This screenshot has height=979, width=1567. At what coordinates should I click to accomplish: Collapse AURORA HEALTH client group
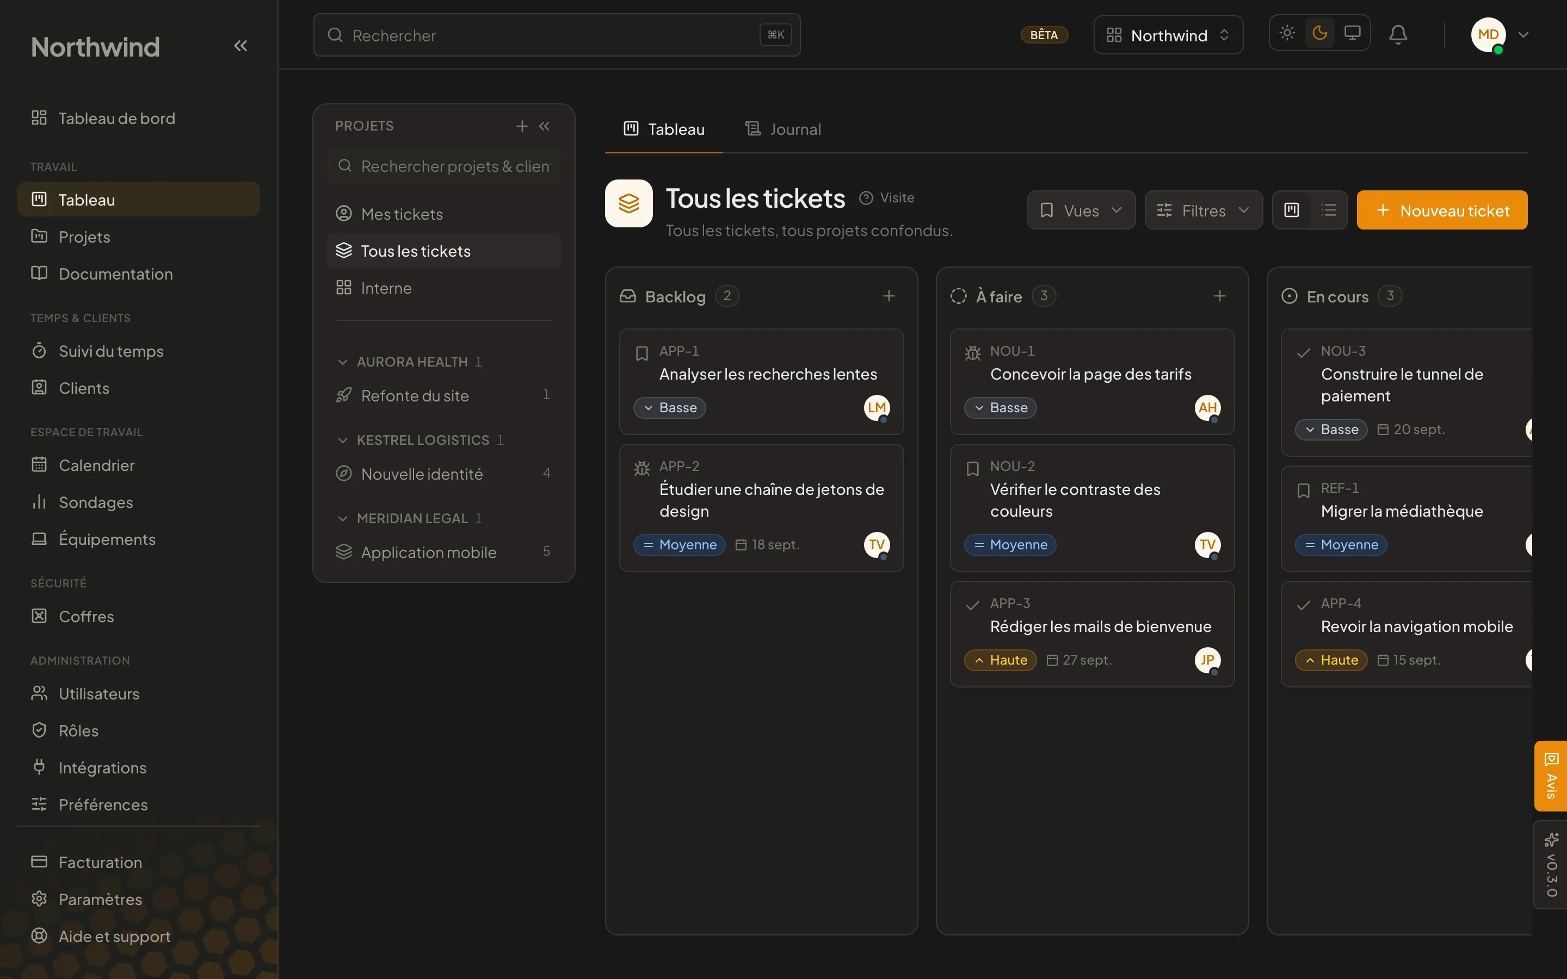click(x=409, y=361)
